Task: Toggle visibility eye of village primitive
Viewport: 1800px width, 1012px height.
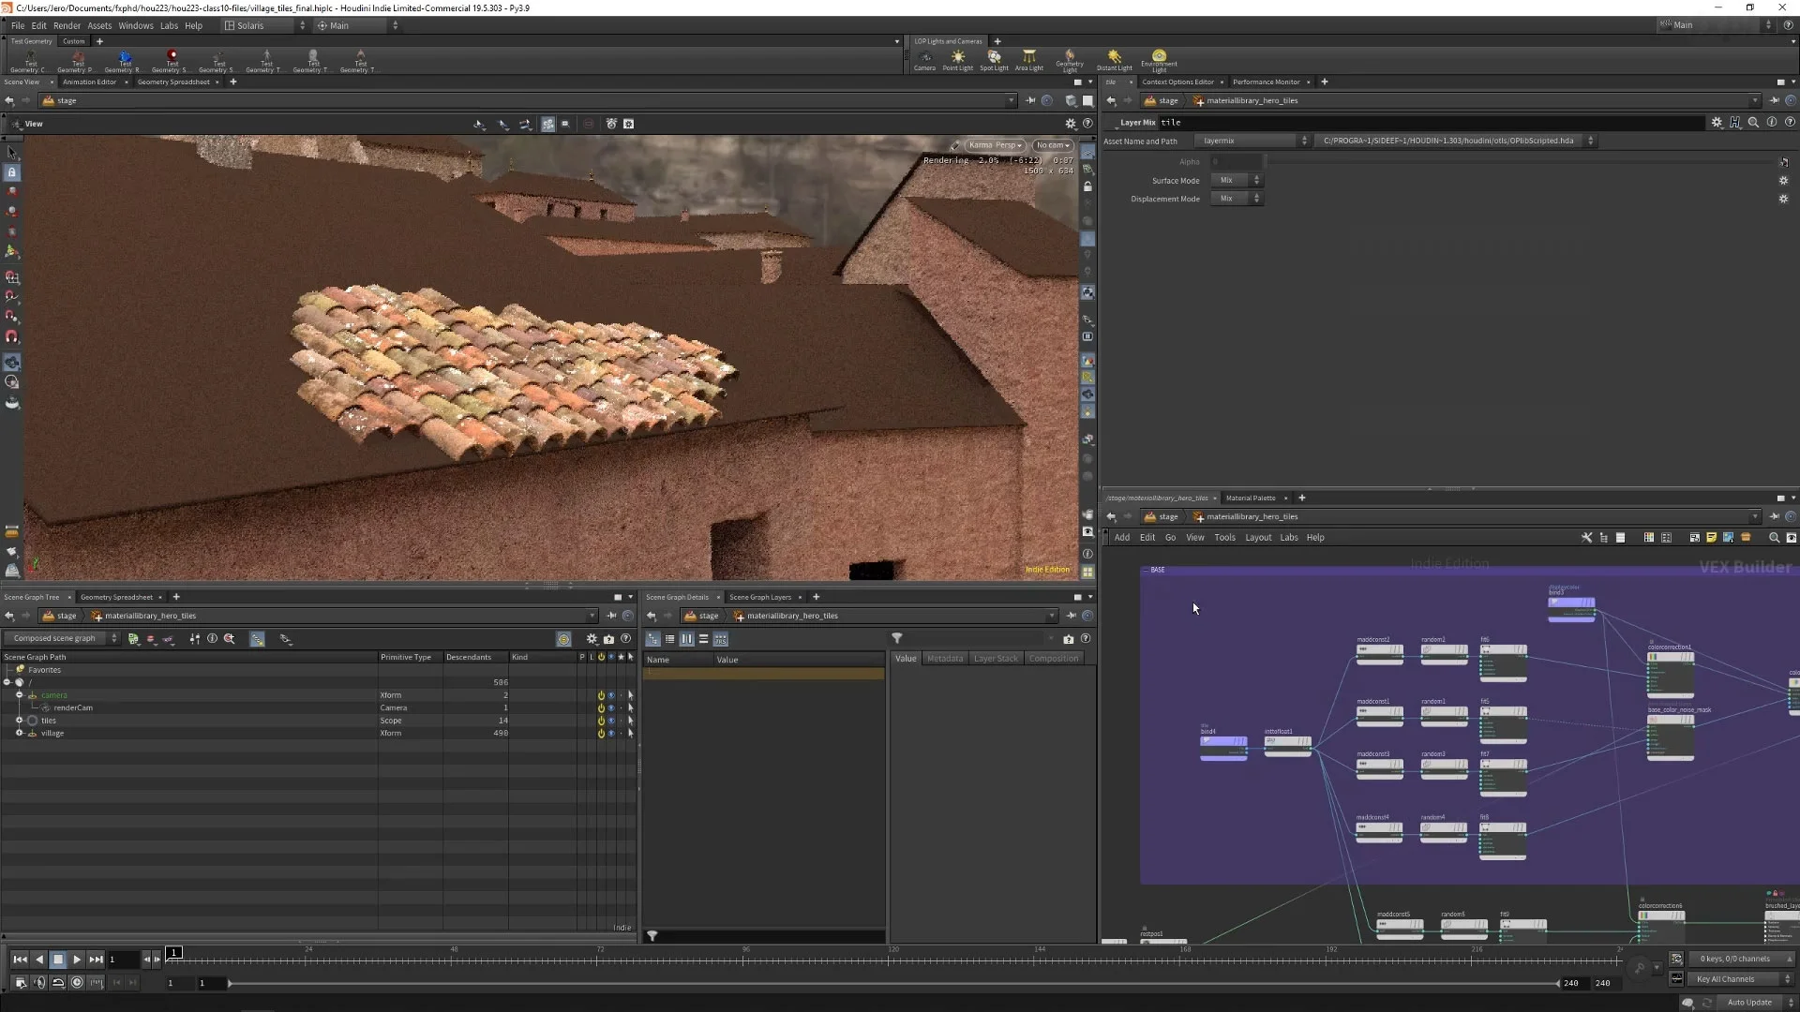Action: click(611, 733)
